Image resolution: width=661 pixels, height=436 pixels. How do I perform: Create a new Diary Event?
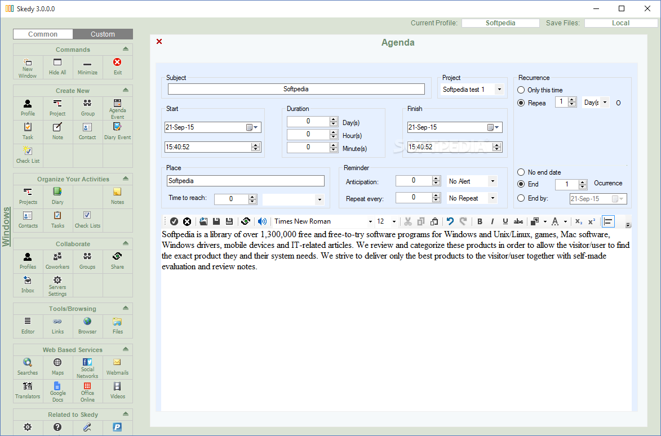click(118, 131)
